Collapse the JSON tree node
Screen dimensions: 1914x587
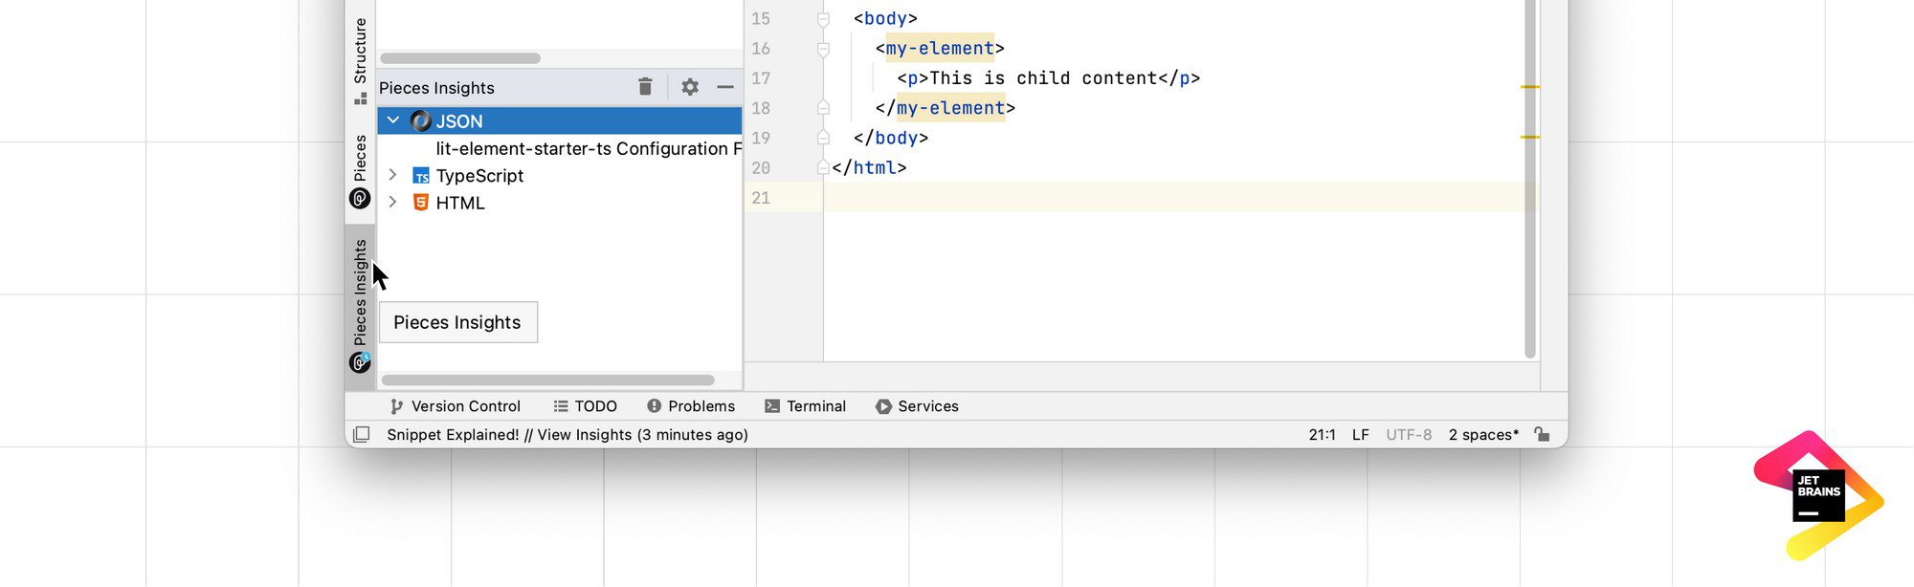coord(392,120)
